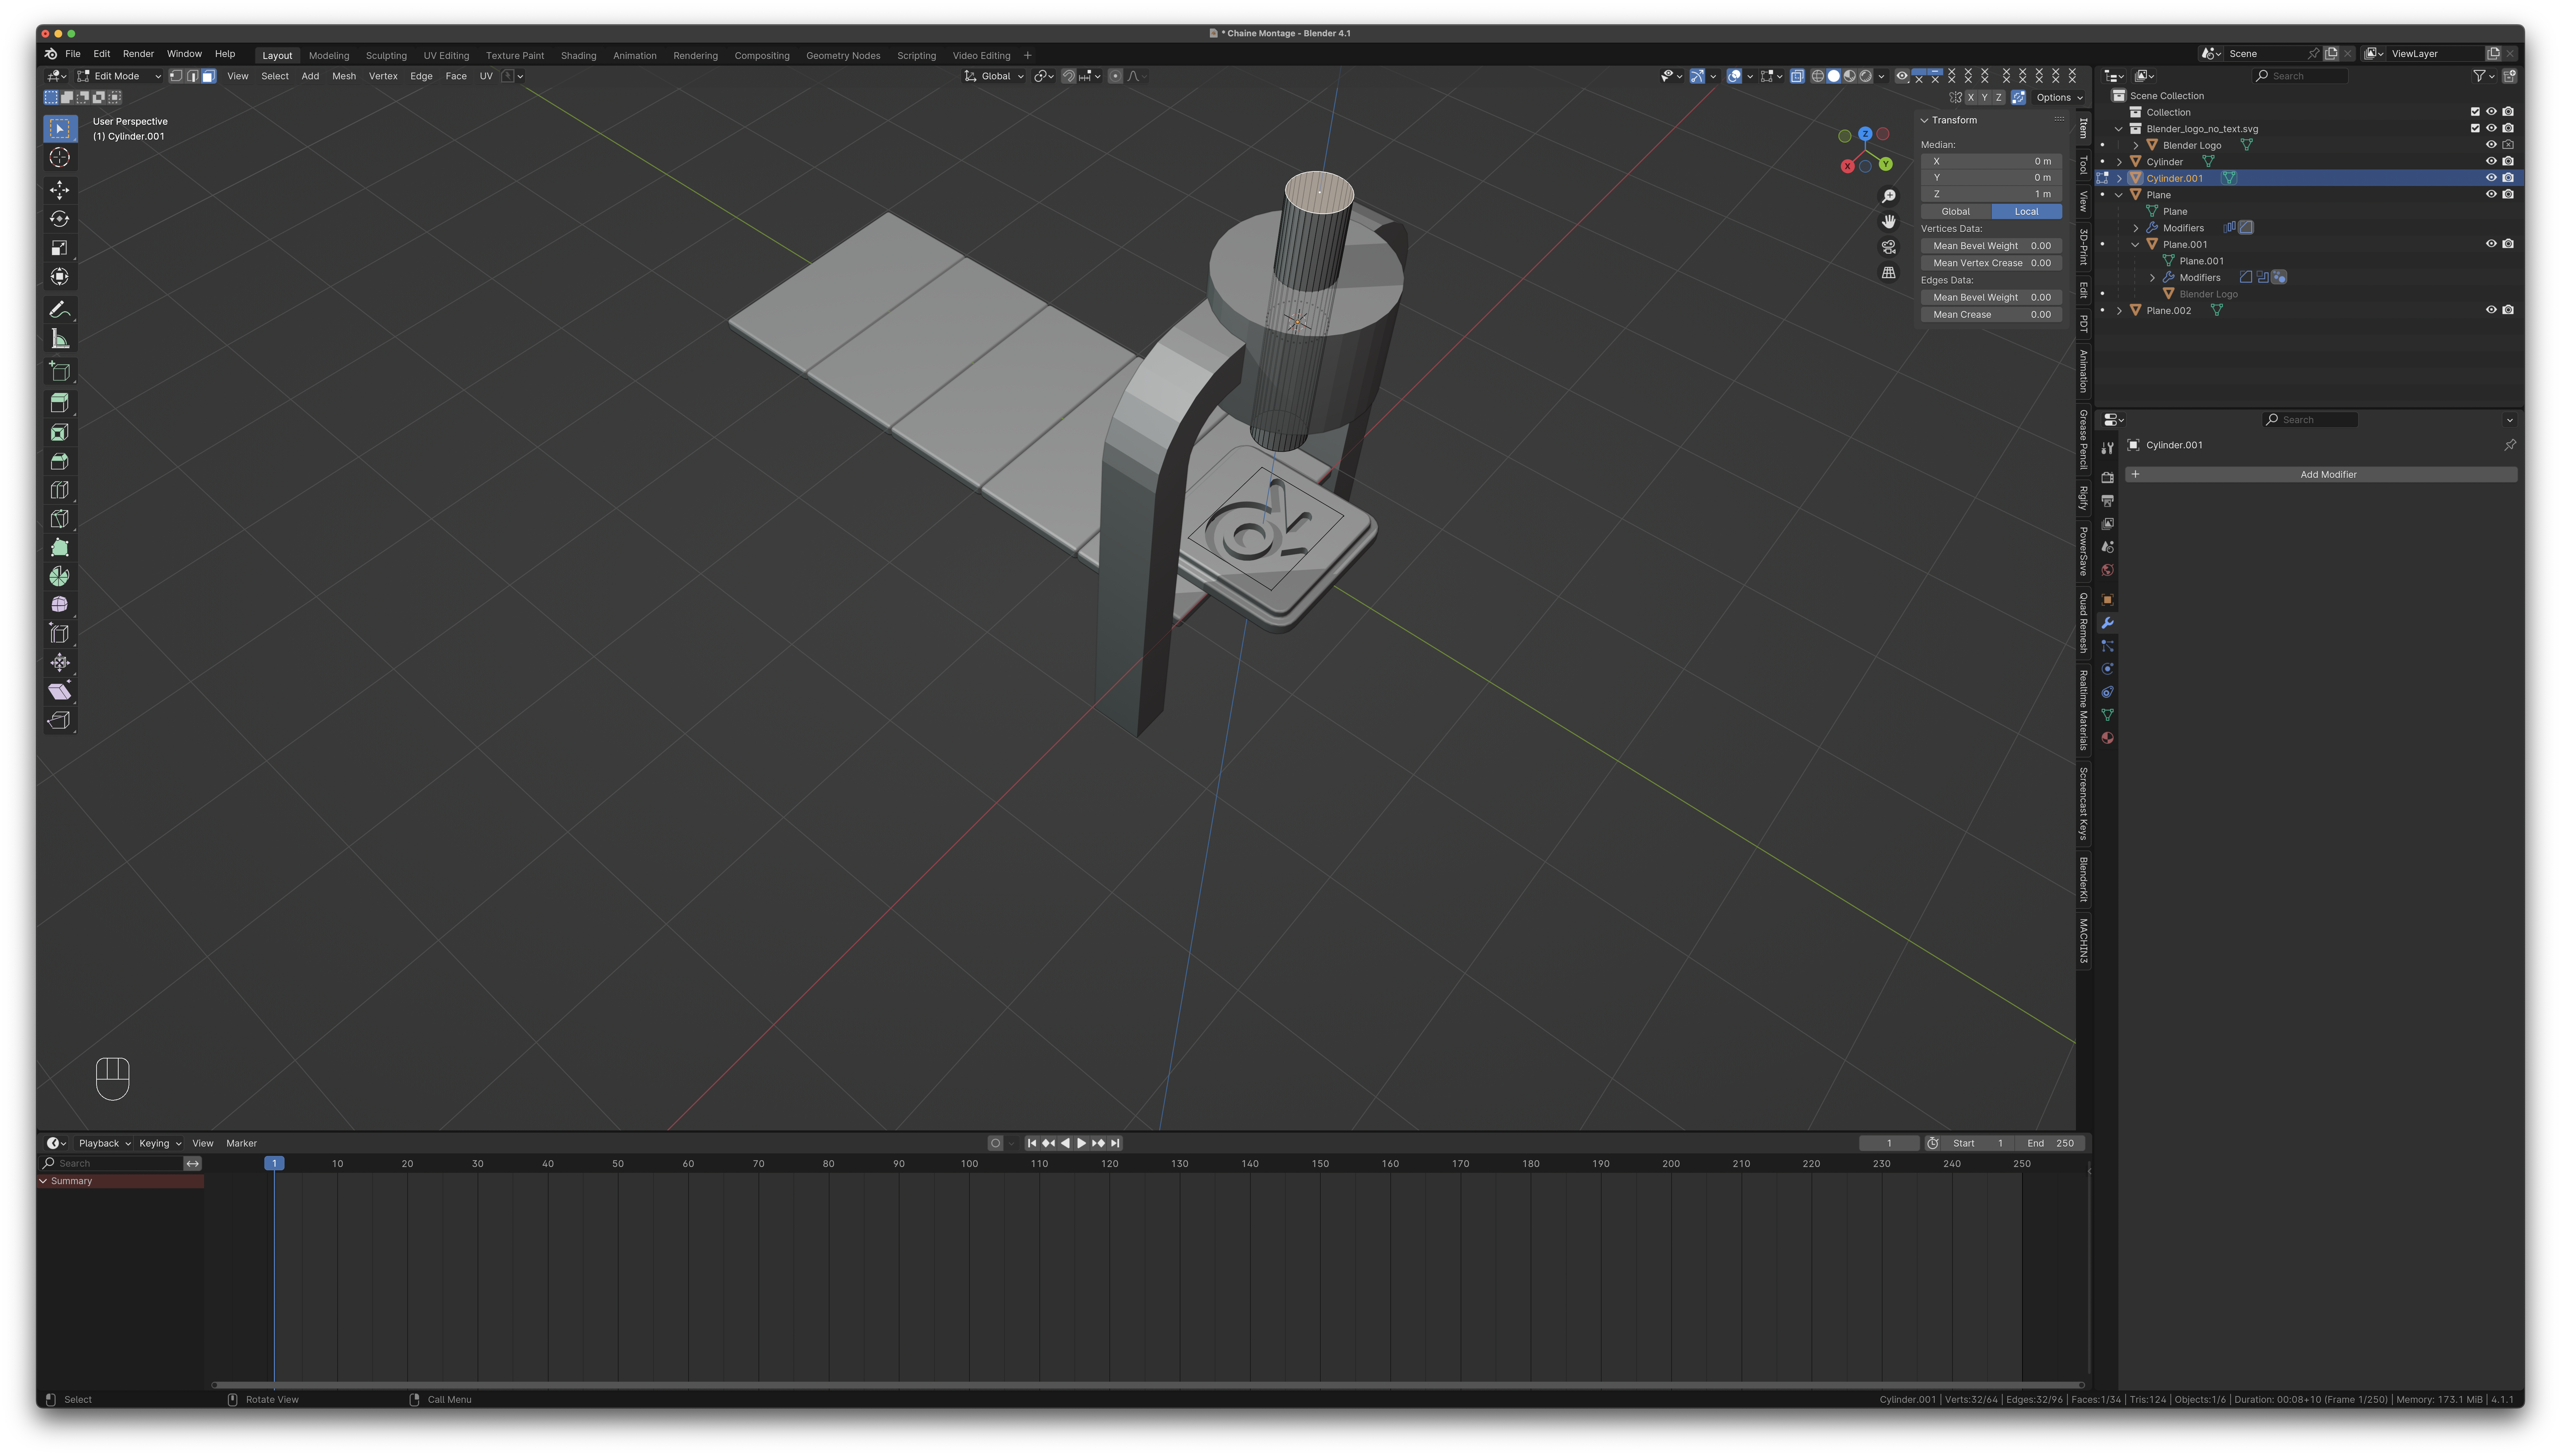Switch to the Shading workspace tab

[x=578, y=56]
